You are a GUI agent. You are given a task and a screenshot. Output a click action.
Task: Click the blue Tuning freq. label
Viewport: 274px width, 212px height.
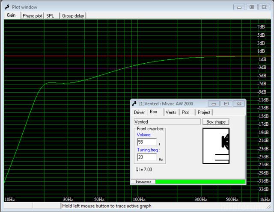click(149, 150)
